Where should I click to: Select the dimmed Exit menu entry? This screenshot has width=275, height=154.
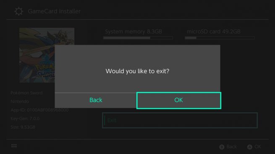click(180, 120)
